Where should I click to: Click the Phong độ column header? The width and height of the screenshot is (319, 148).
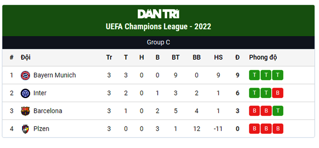[263, 57]
